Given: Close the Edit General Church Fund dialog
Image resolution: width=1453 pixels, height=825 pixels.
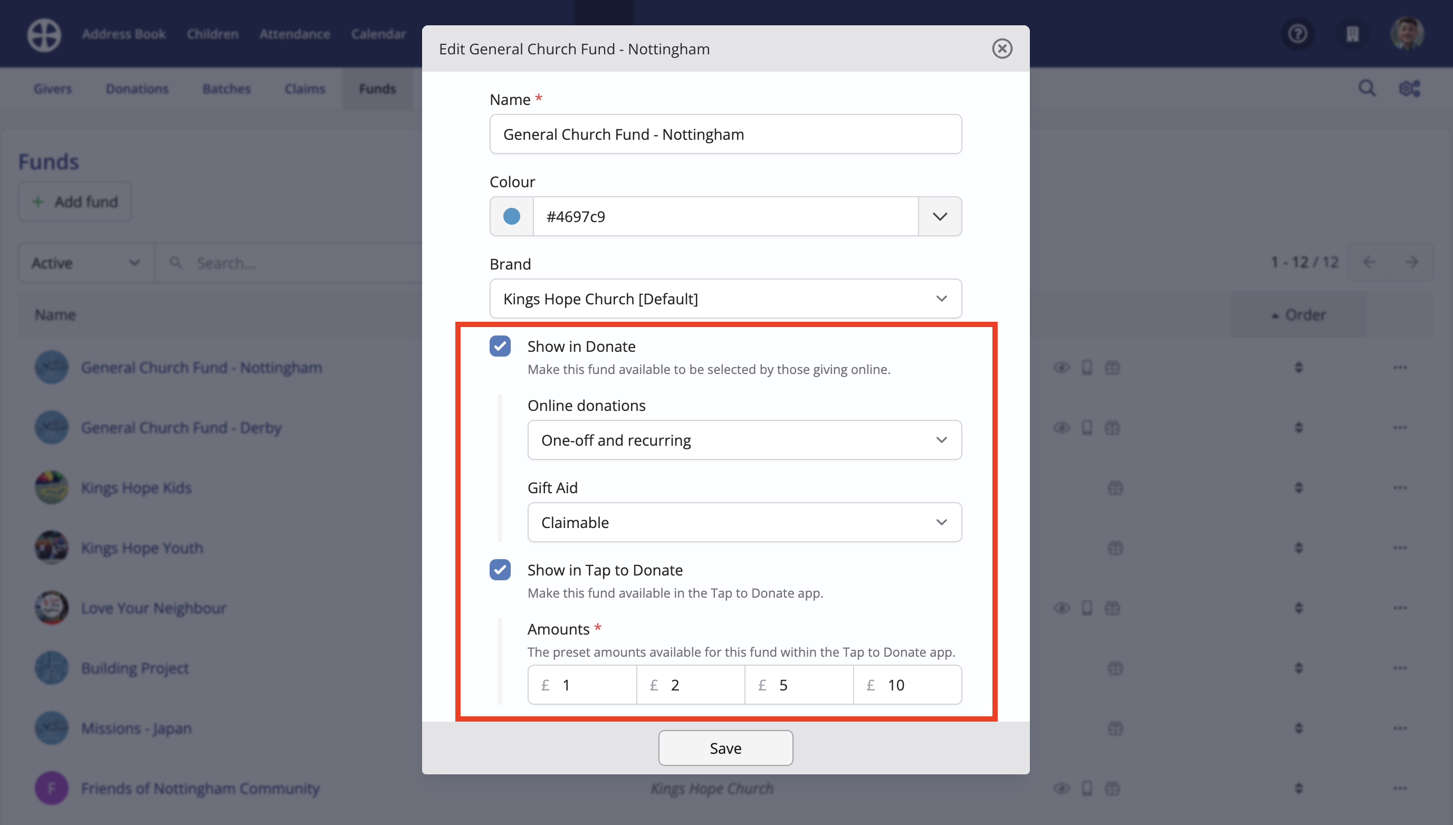Looking at the screenshot, I should click(x=1002, y=49).
